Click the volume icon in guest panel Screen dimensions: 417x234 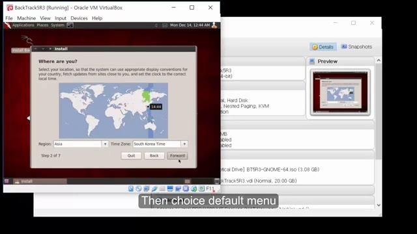156,25
